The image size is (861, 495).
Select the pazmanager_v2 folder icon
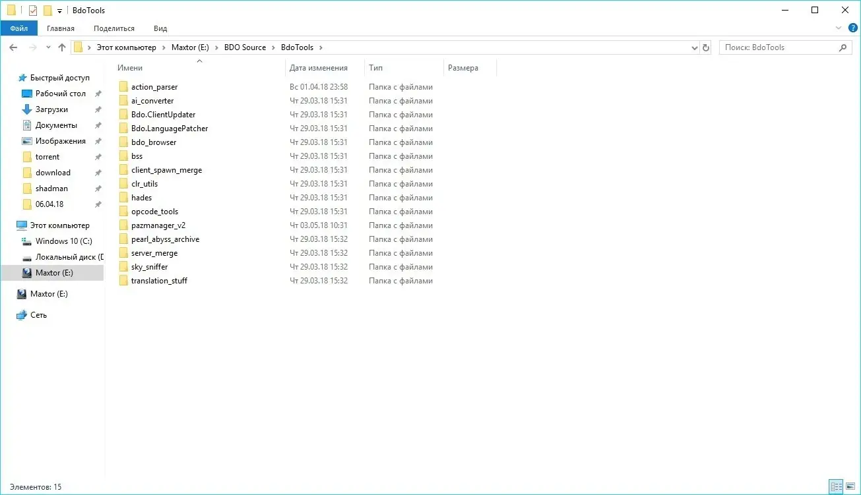coord(123,225)
